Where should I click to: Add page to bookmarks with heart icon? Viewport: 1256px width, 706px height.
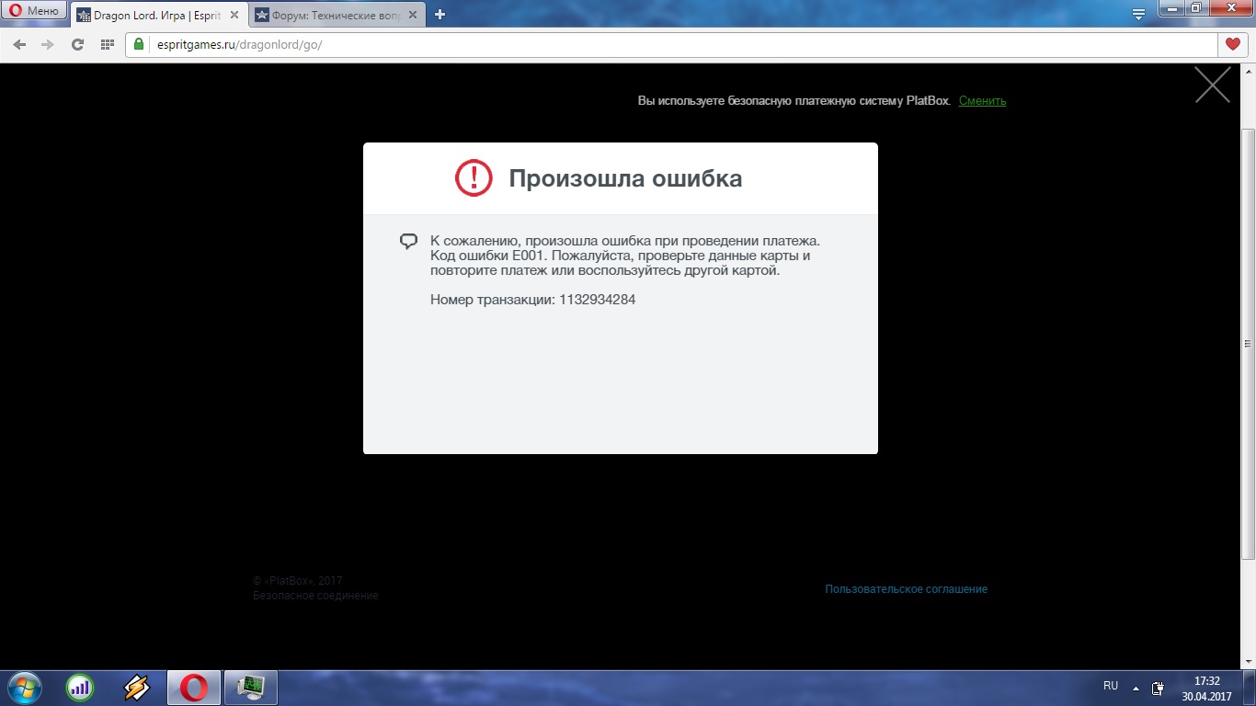[1233, 44]
